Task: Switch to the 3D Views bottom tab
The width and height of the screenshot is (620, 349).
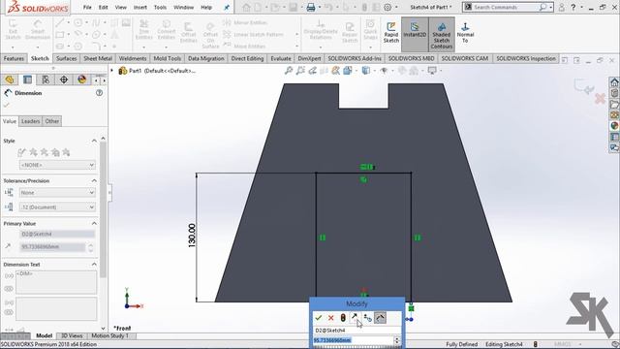Action: (x=72, y=336)
